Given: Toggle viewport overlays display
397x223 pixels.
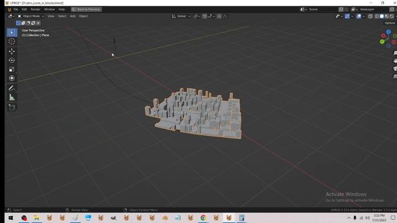Looking at the screenshot, I should coord(359,16).
